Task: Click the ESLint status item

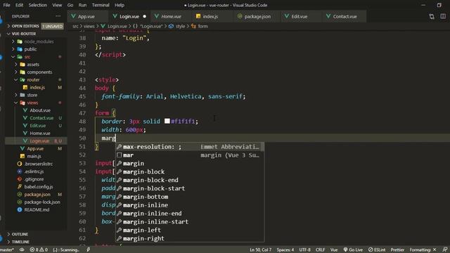Action: (x=377, y=250)
